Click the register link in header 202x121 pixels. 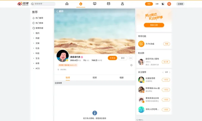(157, 4)
